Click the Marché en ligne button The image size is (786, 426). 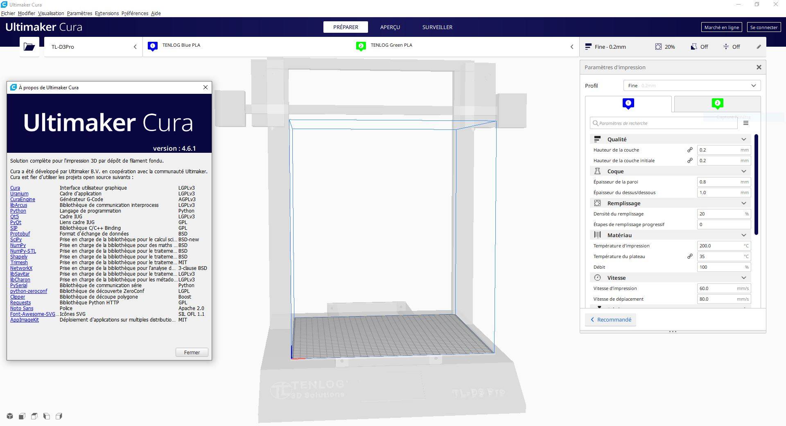[722, 27]
